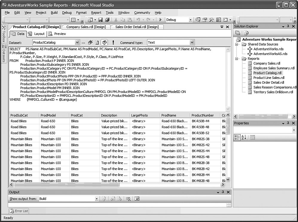Click the results grid vertical scrollbar thumb

[x=228, y=126]
